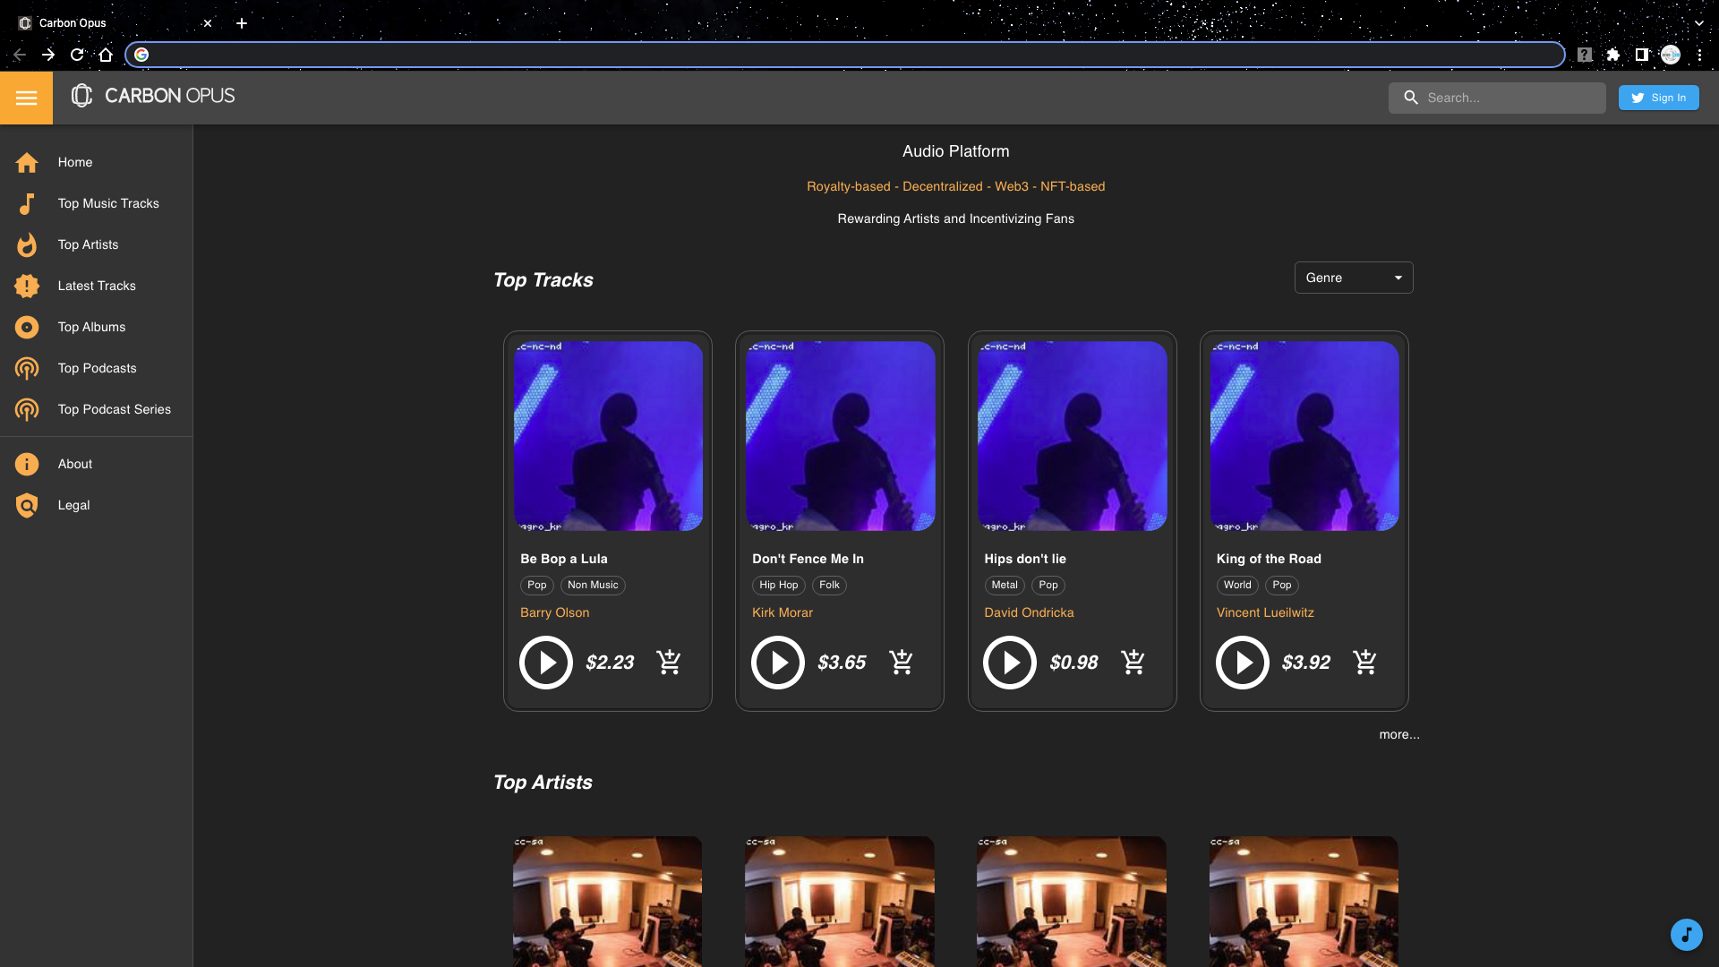This screenshot has width=1719, height=967.
Task: Open the Chrome three-dot menu
Action: click(1699, 55)
